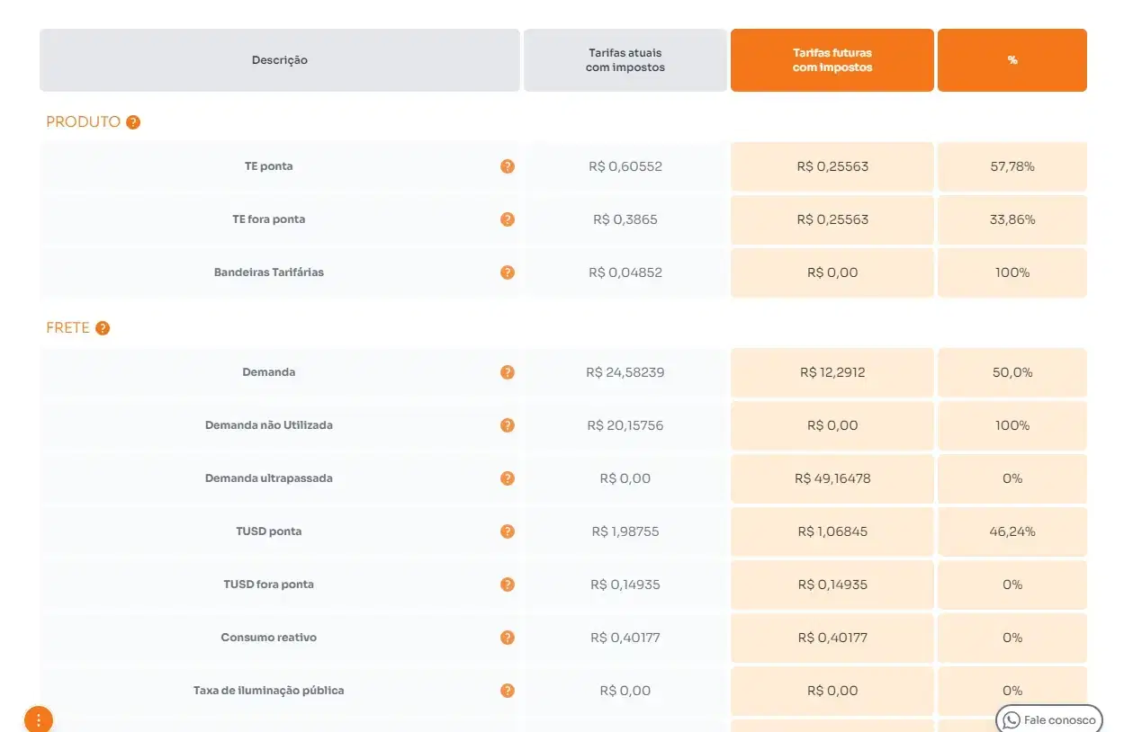Click the 33,86% percentage cell
Viewport: 1124px width, 732px height.
[1012, 219]
